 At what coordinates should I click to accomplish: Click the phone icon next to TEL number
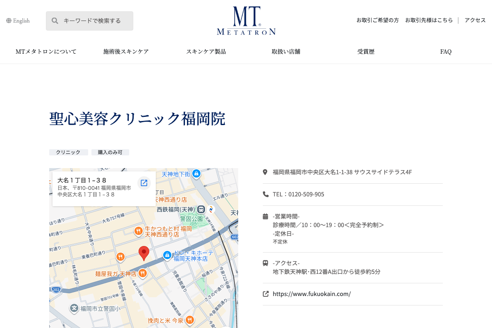click(x=265, y=194)
